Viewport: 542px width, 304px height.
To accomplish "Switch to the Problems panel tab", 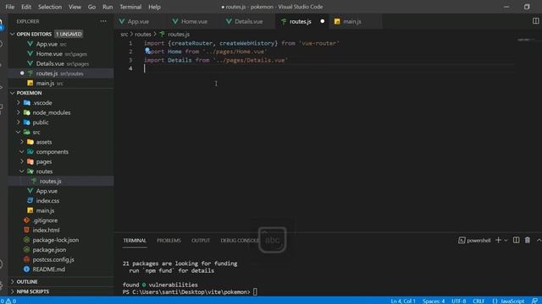I will tap(169, 240).
